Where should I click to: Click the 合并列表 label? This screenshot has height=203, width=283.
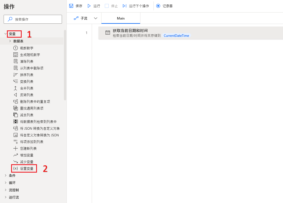(x=27, y=88)
